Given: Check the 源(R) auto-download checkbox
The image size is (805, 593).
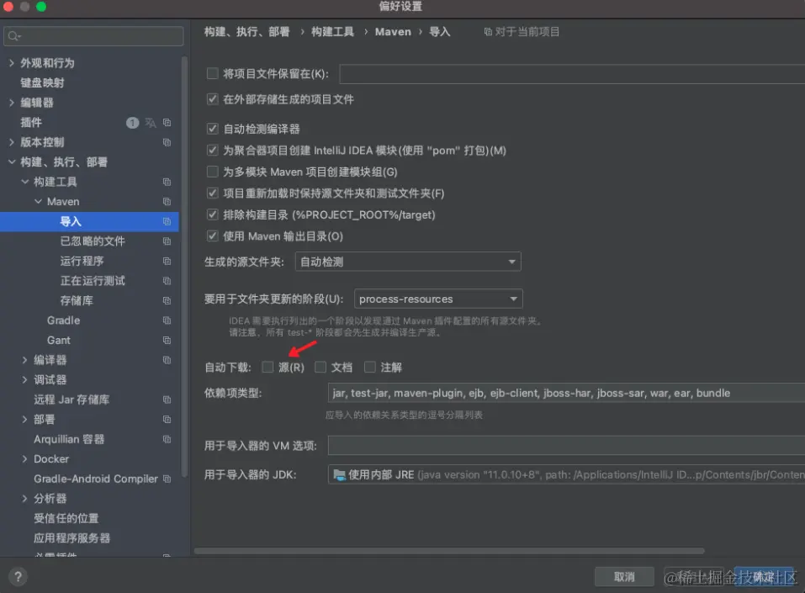Looking at the screenshot, I should tap(267, 367).
